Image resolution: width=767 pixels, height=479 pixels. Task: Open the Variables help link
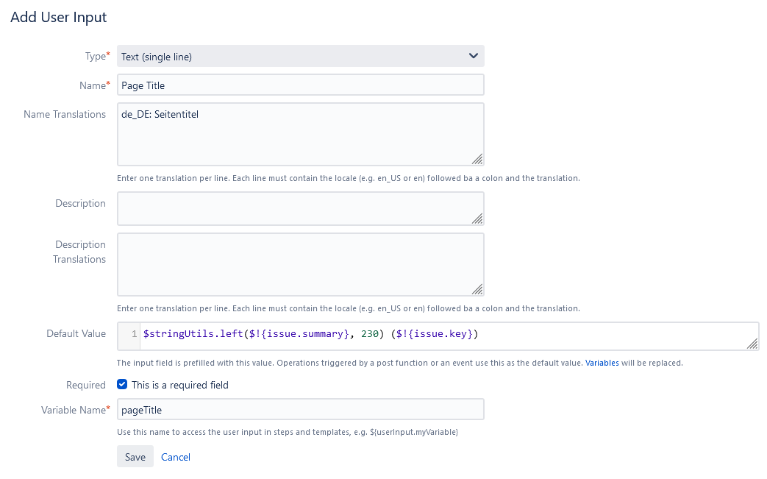click(602, 363)
